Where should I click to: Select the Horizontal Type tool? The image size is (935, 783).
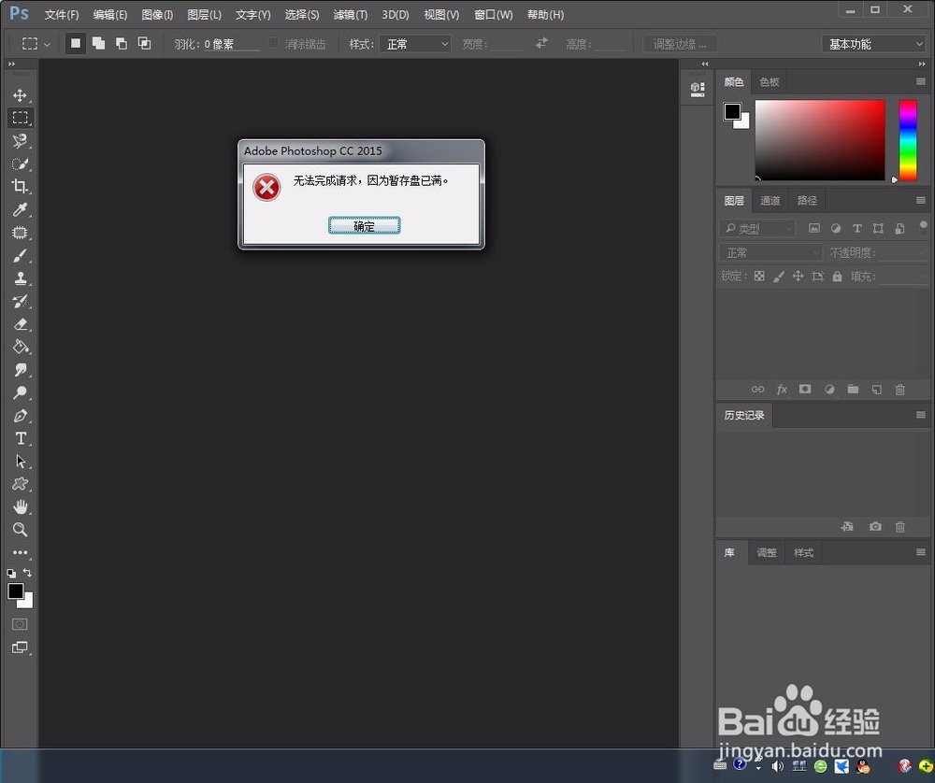20,438
